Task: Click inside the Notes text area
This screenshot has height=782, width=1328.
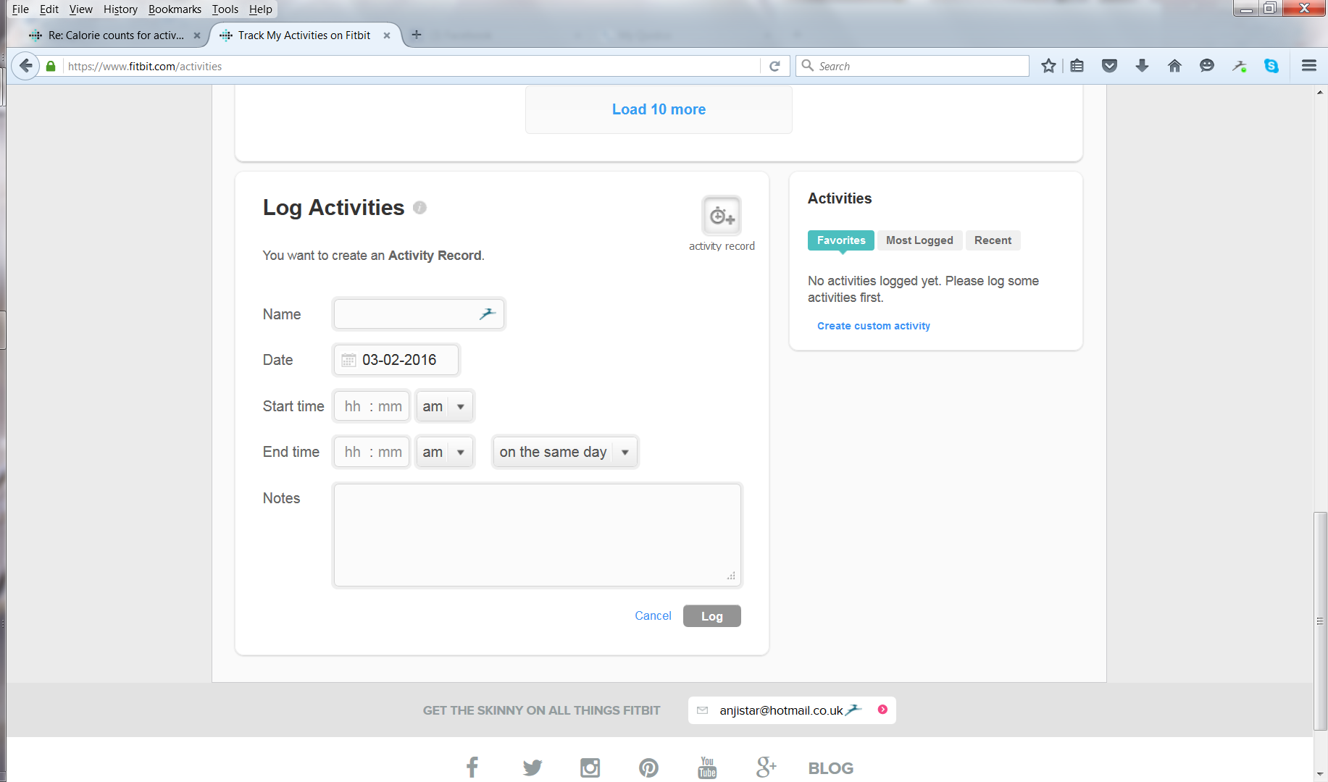Action: tap(537, 534)
